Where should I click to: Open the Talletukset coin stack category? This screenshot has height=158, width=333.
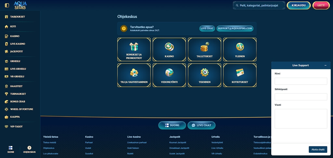[205, 49]
